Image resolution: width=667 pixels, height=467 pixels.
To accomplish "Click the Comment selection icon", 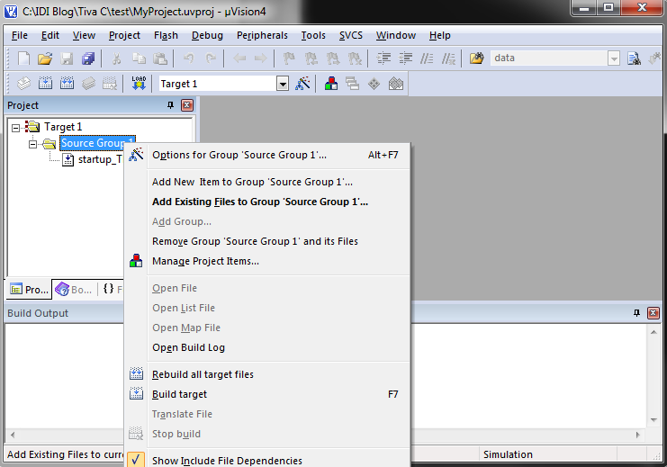I will [427, 58].
